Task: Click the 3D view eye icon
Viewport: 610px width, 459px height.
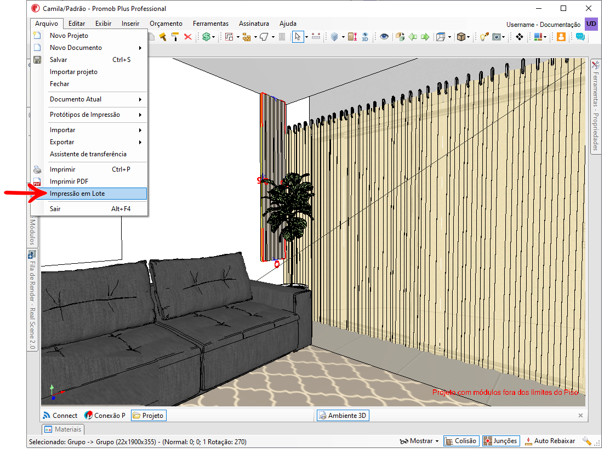Action: (x=365, y=37)
